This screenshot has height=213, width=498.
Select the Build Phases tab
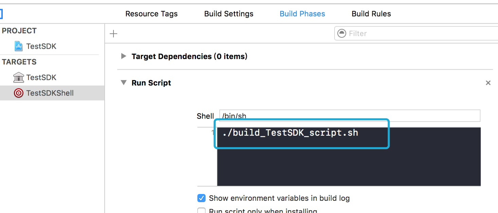302,14
